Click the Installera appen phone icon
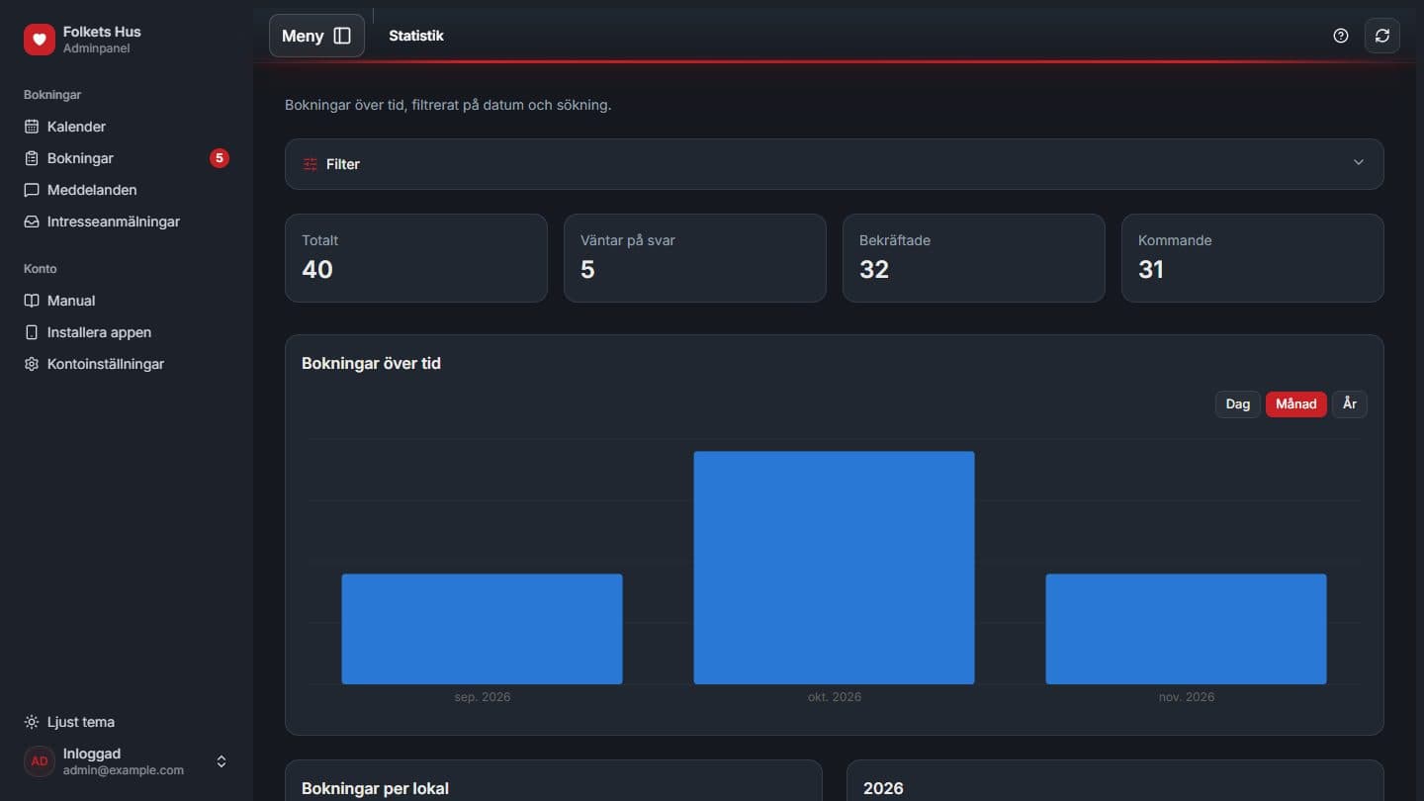The height and width of the screenshot is (801, 1424). click(x=32, y=332)
